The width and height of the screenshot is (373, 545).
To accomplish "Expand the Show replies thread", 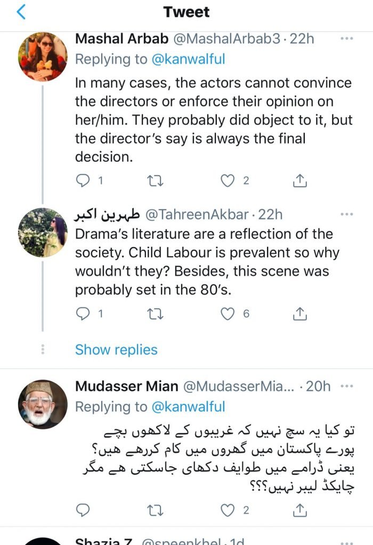I will 116,350.
